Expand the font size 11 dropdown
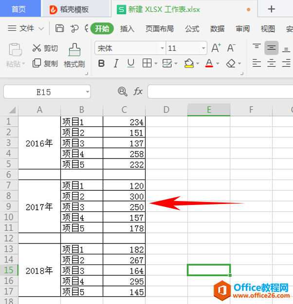Viewport: 293px width, 304px height. [x=203, y=48]
